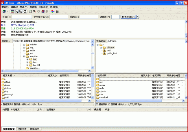Click the cancel current operation icon
Image resolution: width=188 pixels, height=132 pixels.
pyautogui.click(x=38, y=11)
